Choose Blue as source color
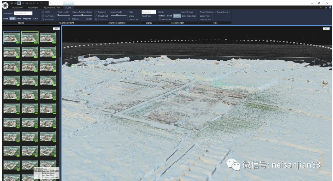Viewport: 333px width, 181px height. tap(12, 19)
